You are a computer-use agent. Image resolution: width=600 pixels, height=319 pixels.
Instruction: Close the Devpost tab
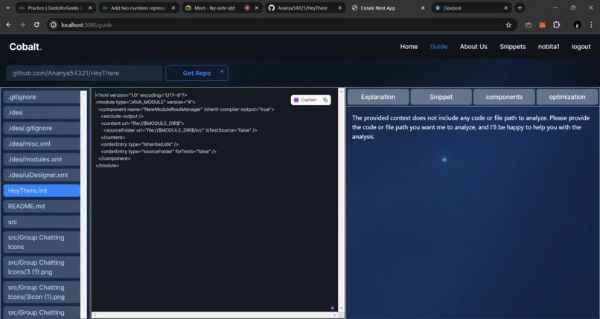(x=505, y=7)
